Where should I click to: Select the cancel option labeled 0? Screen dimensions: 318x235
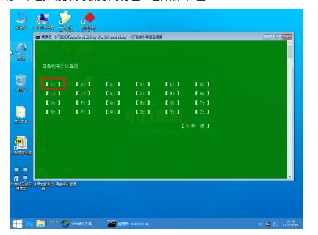pos(195,125)
